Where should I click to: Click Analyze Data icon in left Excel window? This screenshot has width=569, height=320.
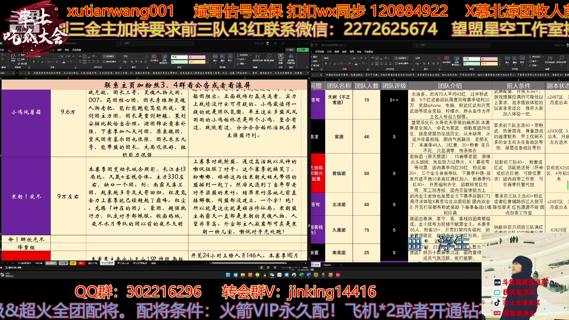click(x=281, y=56)
